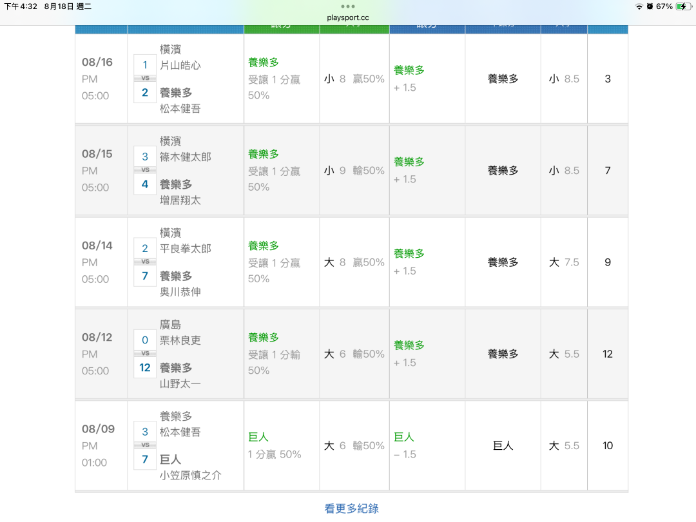Click 廣島 team name
Viewport: 696px width, 522px height.
[170, 324]
